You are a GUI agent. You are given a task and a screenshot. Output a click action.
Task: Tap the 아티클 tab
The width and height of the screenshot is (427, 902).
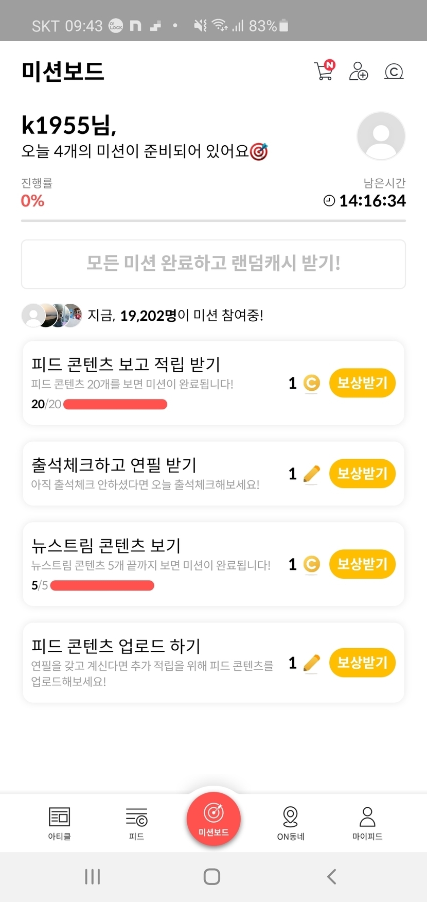59,823
